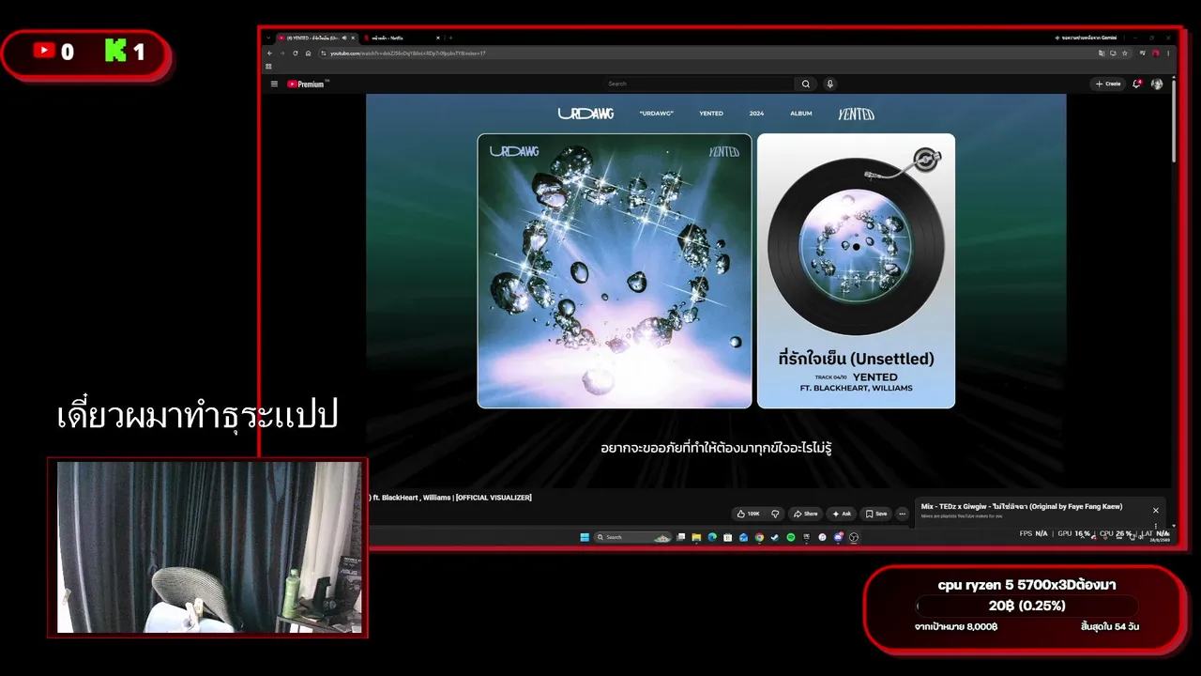Click the Windows taskbar Search box

(633, 537)
